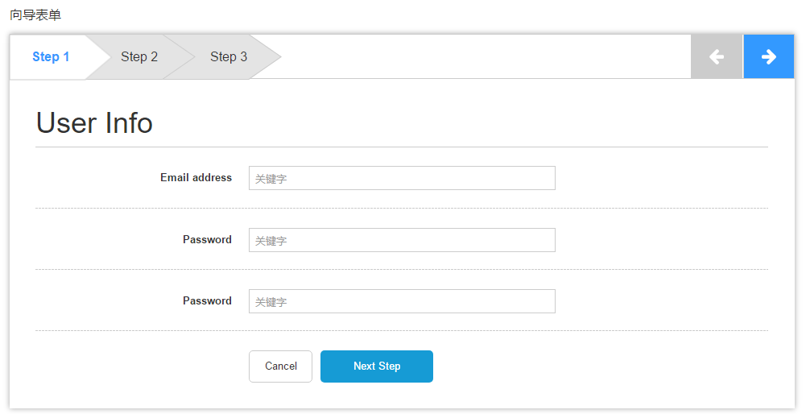
Task: Click dashed separator between the Password rows
Action: click(401, 270)
